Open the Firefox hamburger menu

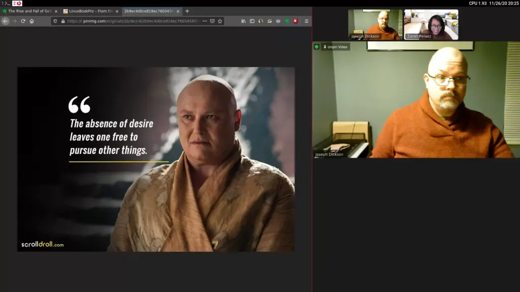pyautogui.click(x=306, y=21)
